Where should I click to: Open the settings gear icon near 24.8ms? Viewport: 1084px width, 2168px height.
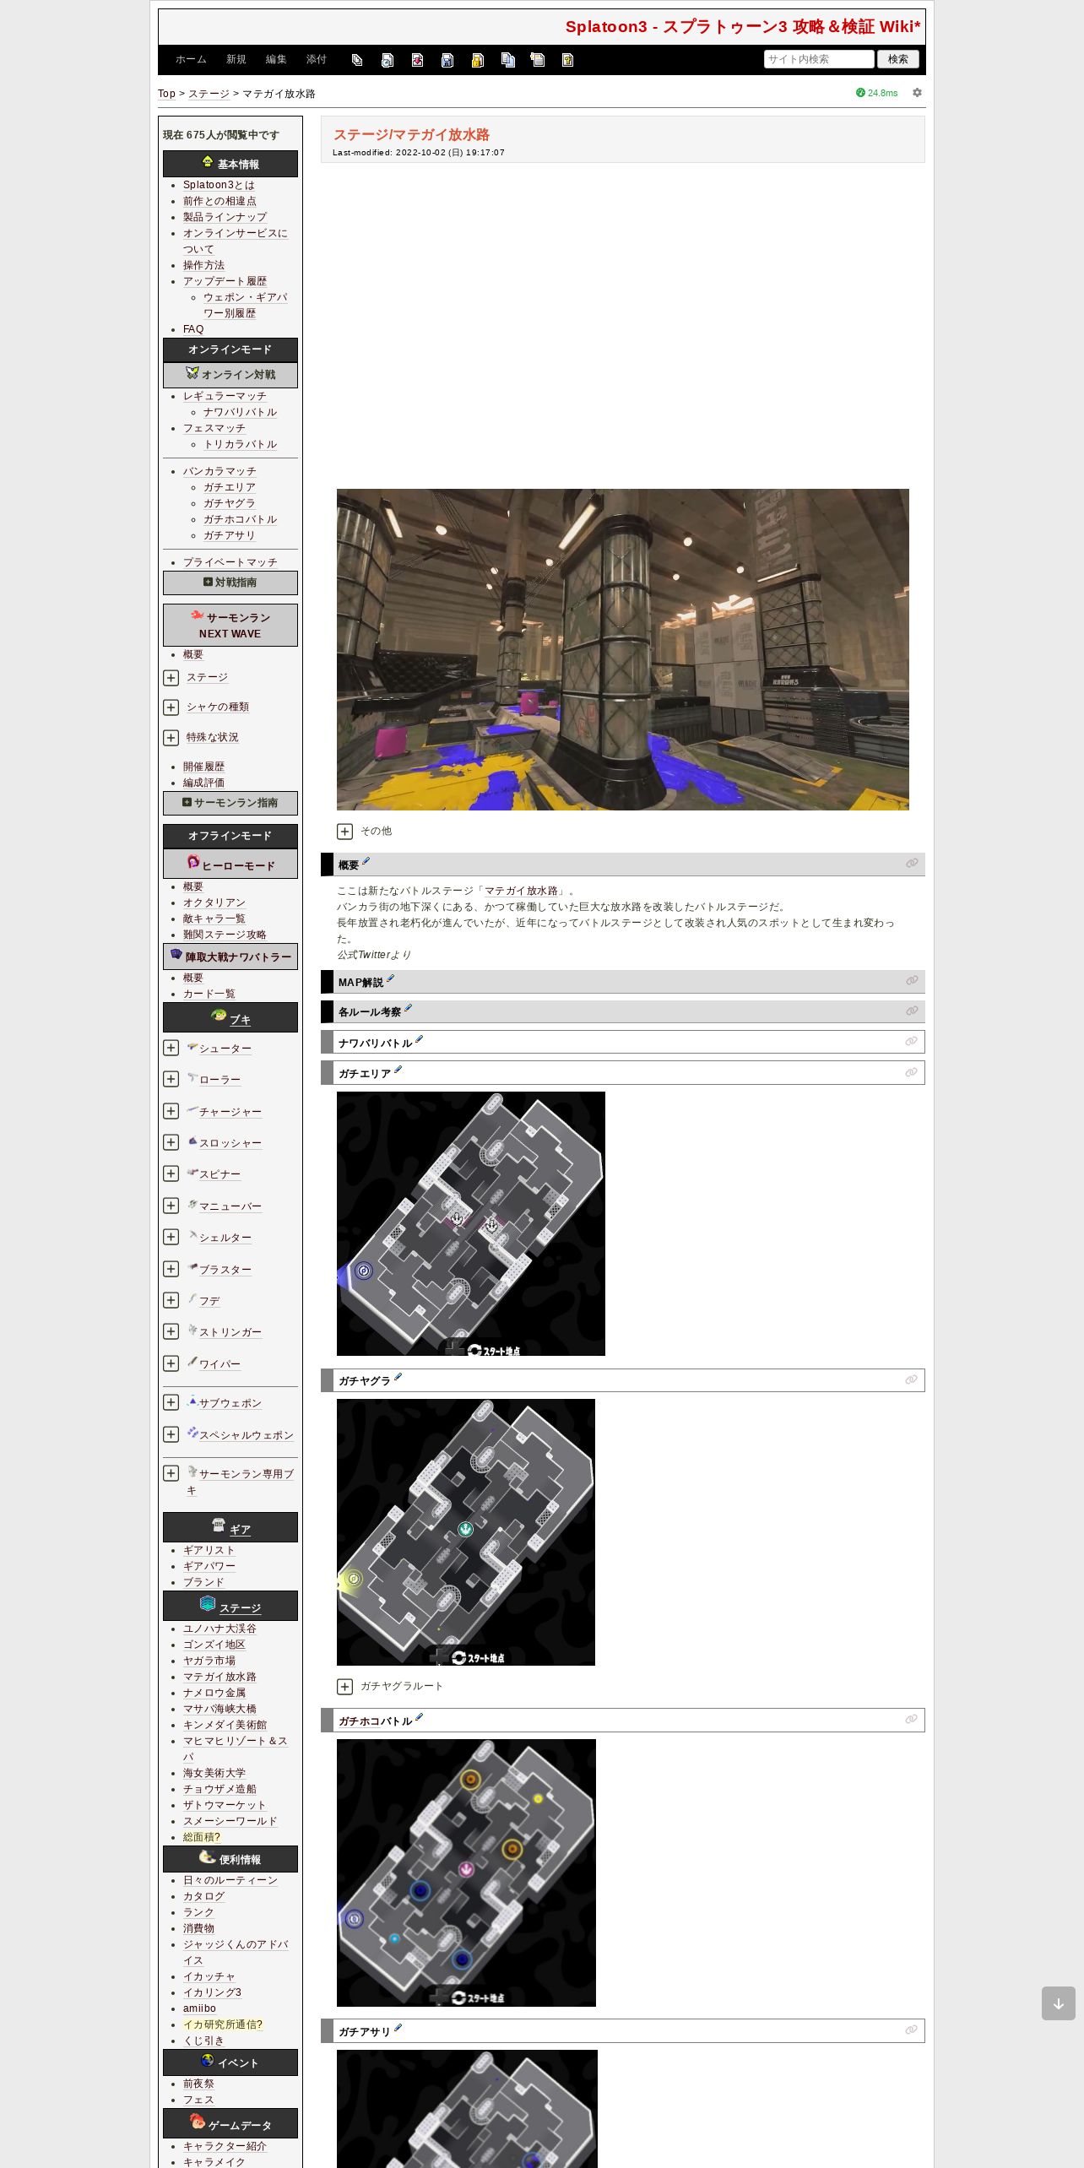(x=917, y=93)
